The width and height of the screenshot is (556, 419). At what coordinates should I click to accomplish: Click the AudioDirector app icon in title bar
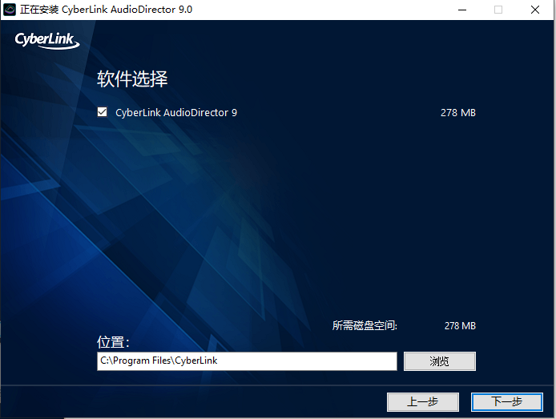(x=10, y=10)
